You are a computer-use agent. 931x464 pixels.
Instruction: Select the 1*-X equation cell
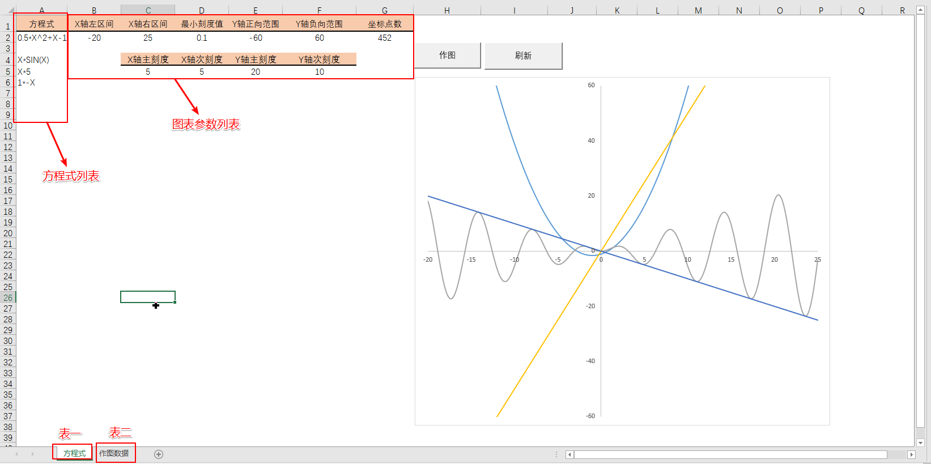[42, 83]
